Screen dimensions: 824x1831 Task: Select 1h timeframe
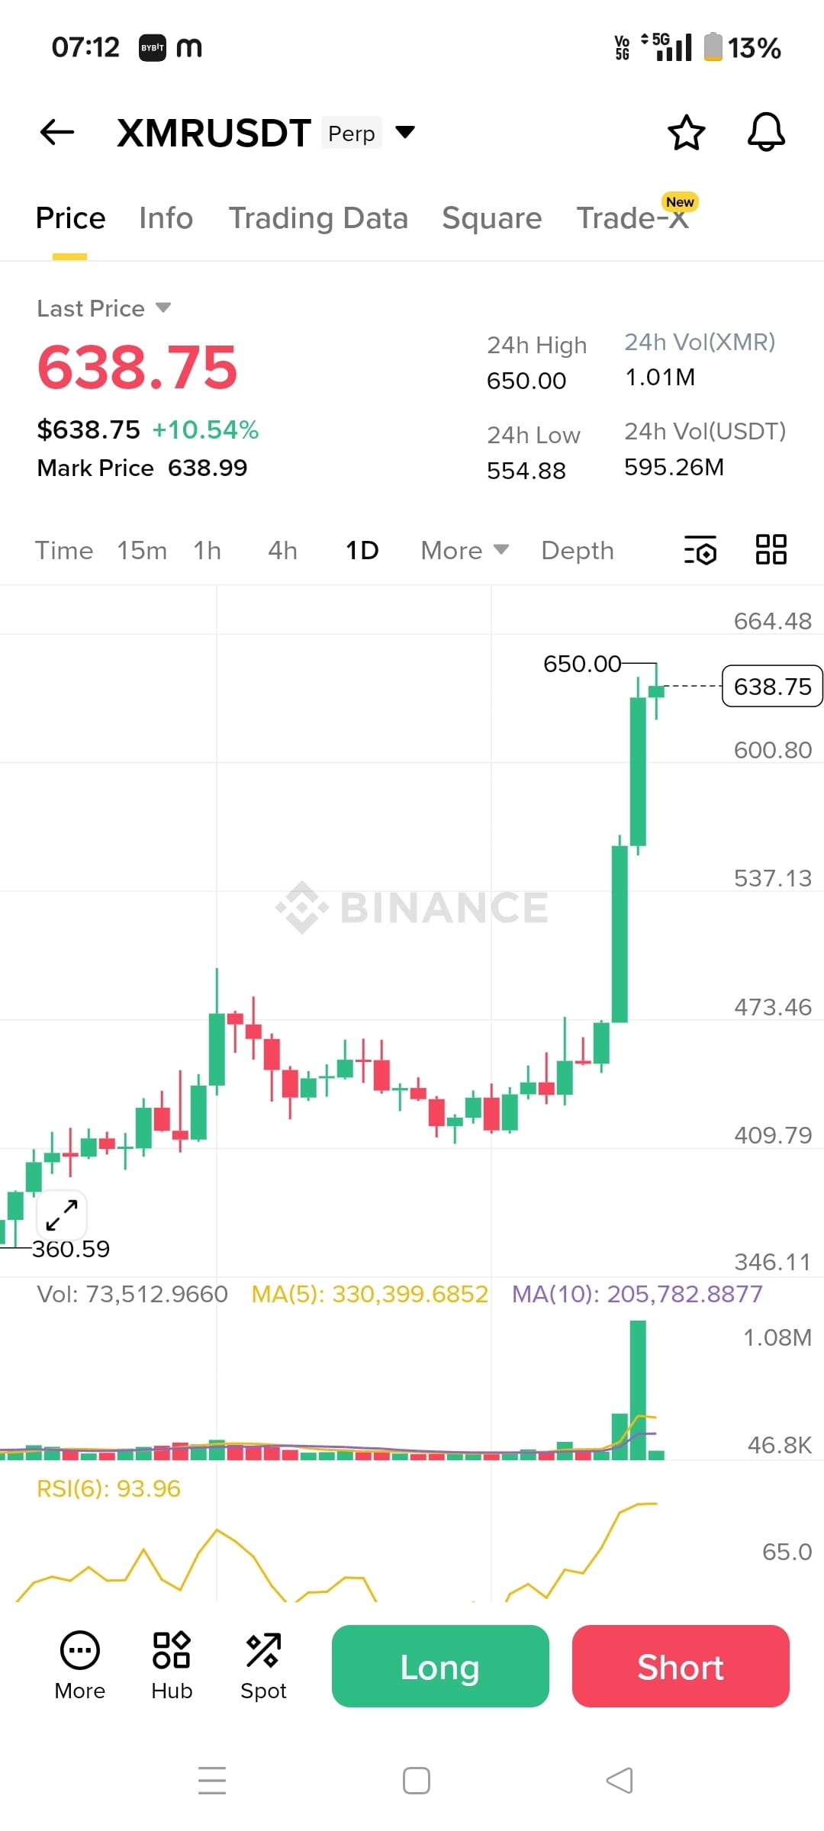click(207, 550)
